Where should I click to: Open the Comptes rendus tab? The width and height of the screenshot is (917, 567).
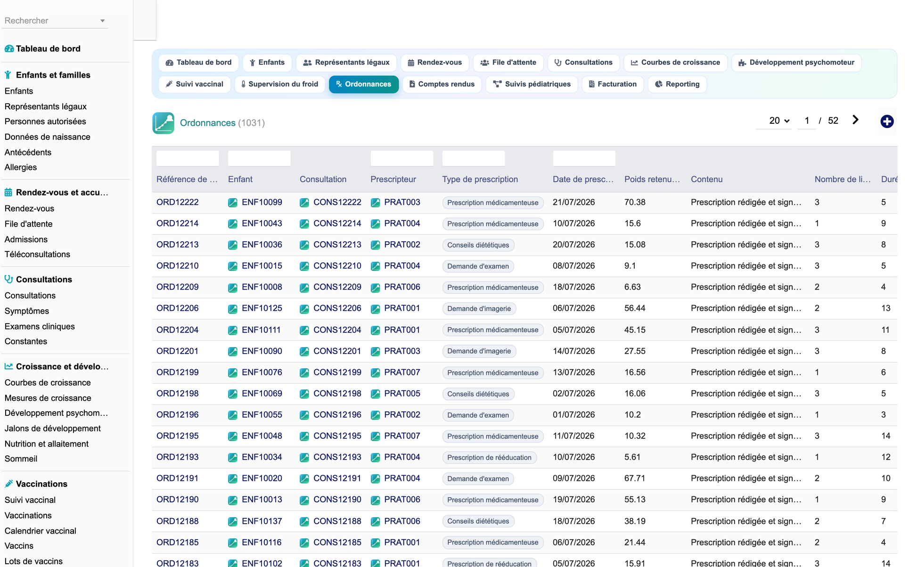(442, 84)
